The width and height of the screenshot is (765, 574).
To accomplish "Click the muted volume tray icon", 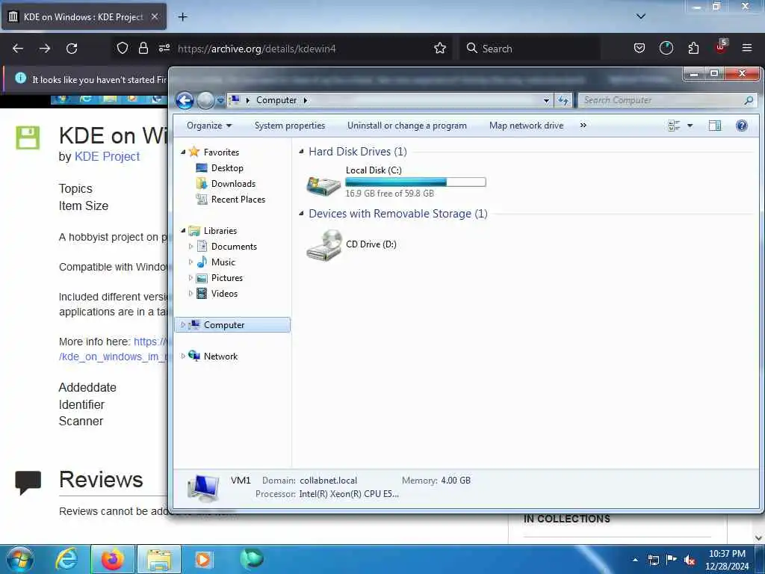I will click(x=690, y=560).
